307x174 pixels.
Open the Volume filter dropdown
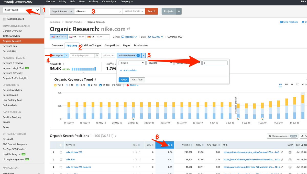pyautogui.click(x=108, y=55)
